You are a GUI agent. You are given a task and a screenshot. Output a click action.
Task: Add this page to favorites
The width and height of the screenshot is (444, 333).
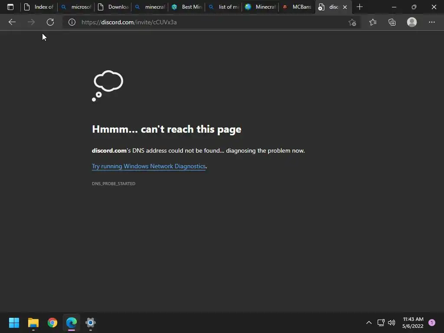tap(352, 22)
